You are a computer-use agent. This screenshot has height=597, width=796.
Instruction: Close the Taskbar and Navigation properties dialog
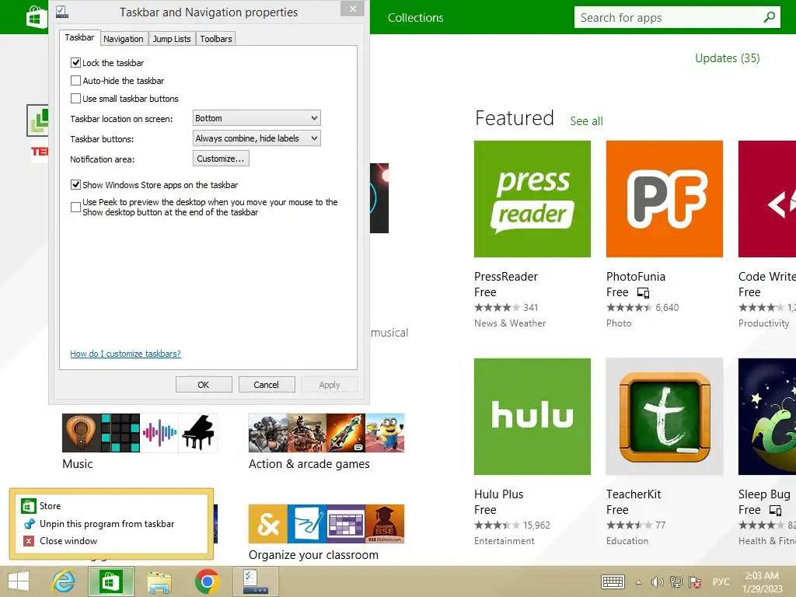(353, 9)
